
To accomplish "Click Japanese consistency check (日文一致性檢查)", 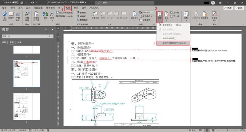I will click(x=65, y=13).
